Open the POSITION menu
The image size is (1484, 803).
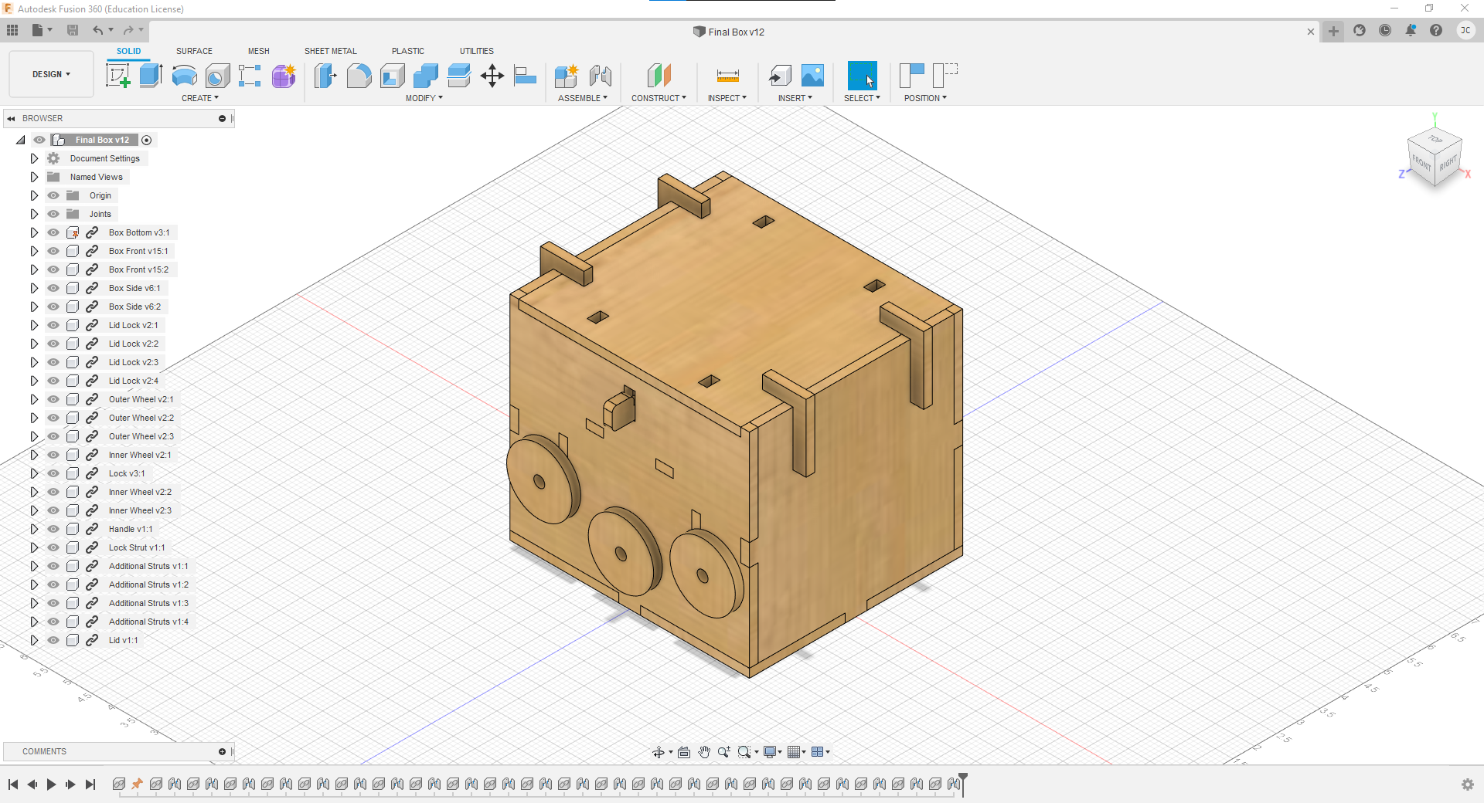[925, 98]
